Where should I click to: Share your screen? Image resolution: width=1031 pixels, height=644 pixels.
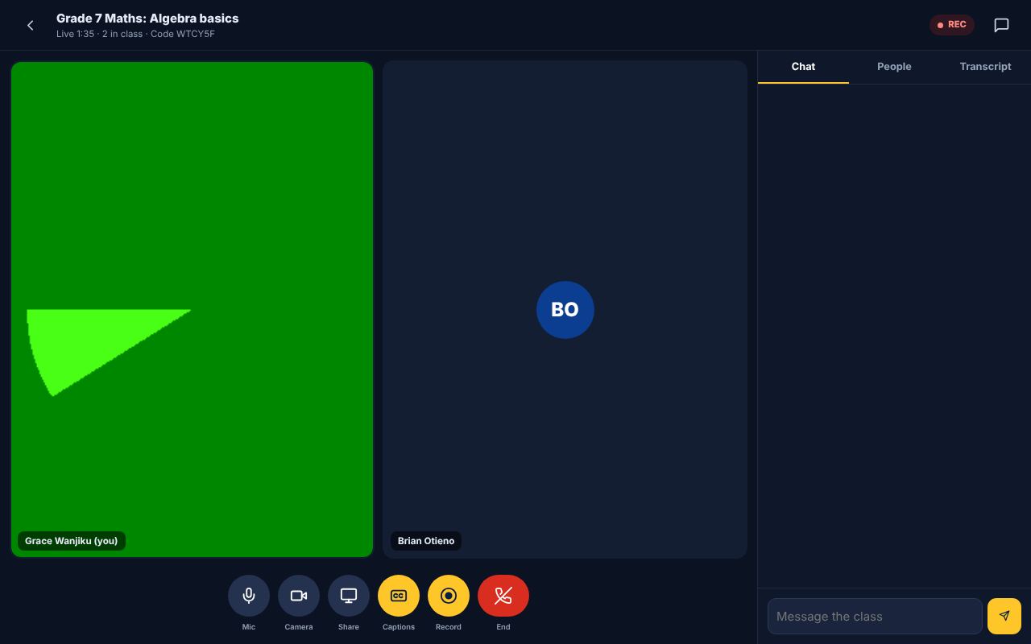tap(349, 596)
